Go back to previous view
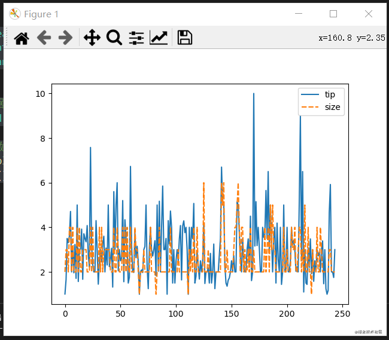Image resolution: width=389 pixels, height=340 pixels. (x=44, y=38)
